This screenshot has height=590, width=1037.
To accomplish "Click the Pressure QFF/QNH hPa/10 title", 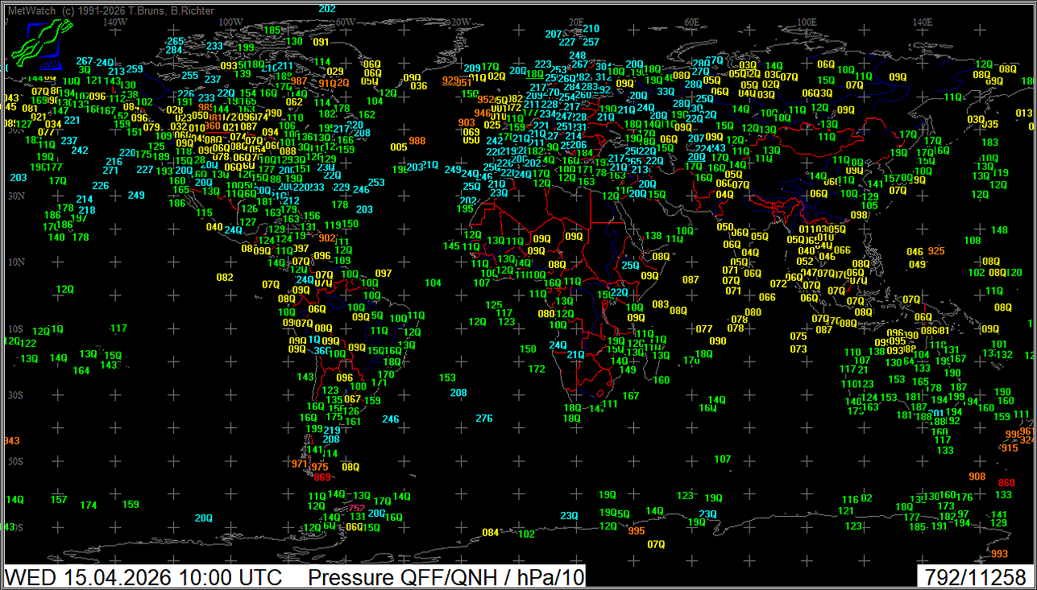I will [446, 577].
